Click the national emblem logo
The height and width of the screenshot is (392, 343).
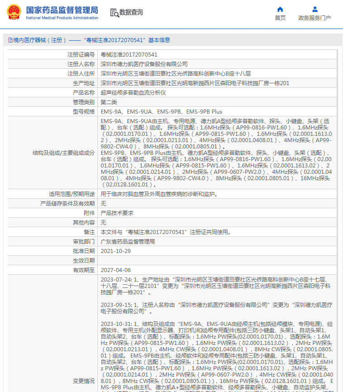[x=14, y=12]
